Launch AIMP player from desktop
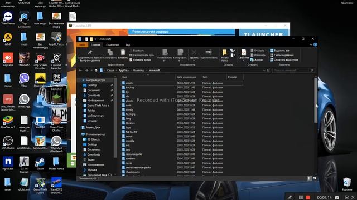The image size is (357, 200). point(8,39)
